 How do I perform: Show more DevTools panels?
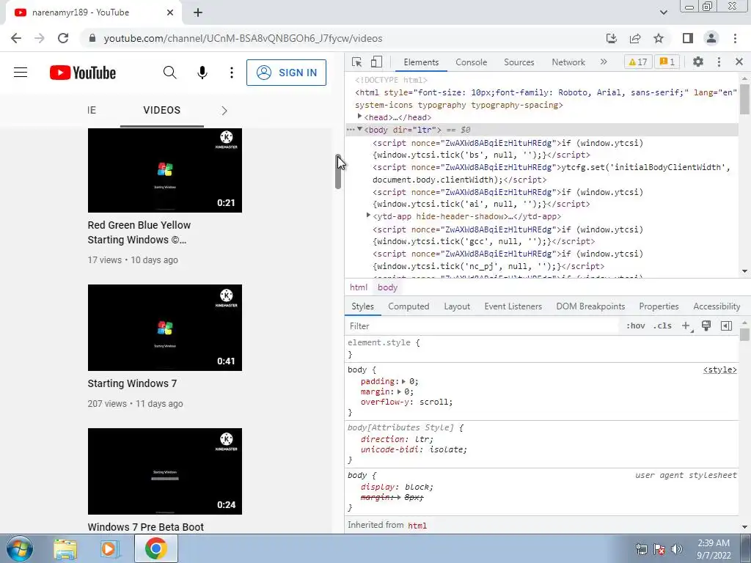604,62
